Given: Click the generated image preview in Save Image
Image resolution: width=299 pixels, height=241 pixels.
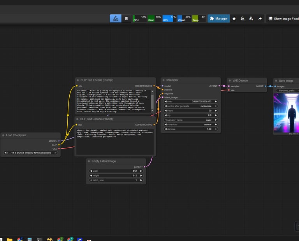Looking at the screenshot, I should (x=286, y=113).
